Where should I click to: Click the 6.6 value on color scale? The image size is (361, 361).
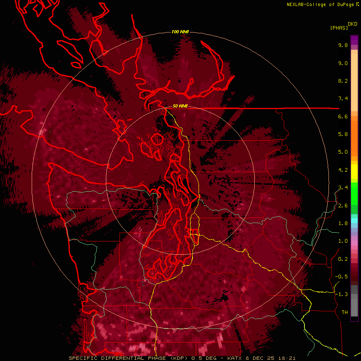coord(343,116)
